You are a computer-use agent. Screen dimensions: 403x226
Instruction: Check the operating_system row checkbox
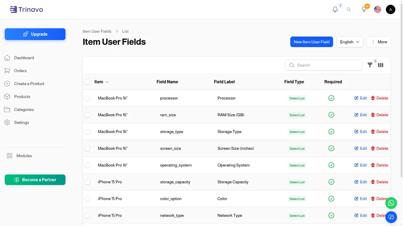pos(87,165)
